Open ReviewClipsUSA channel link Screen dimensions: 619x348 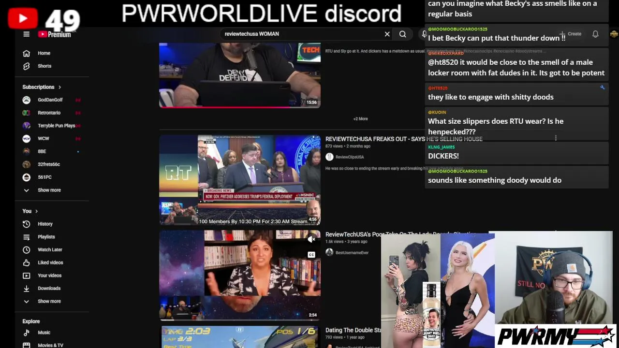[350, 157]
